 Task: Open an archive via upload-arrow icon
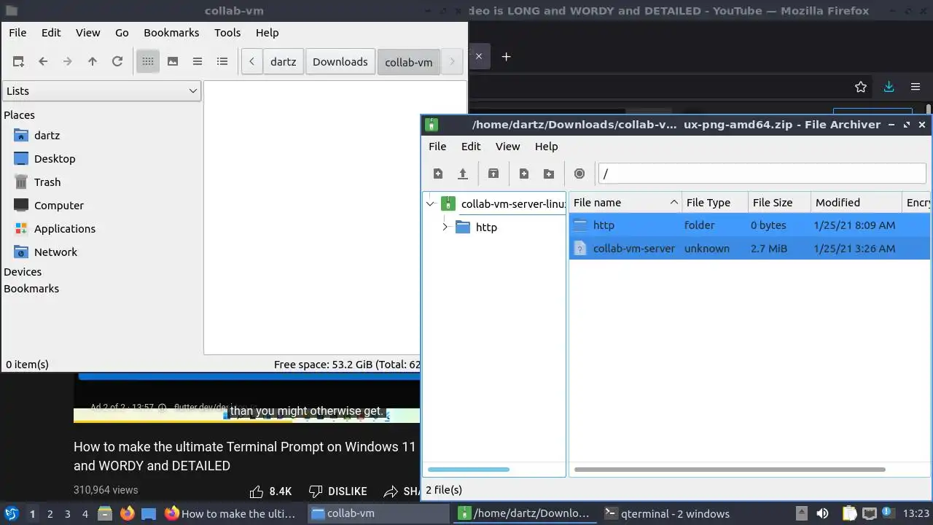click(463, 174)
